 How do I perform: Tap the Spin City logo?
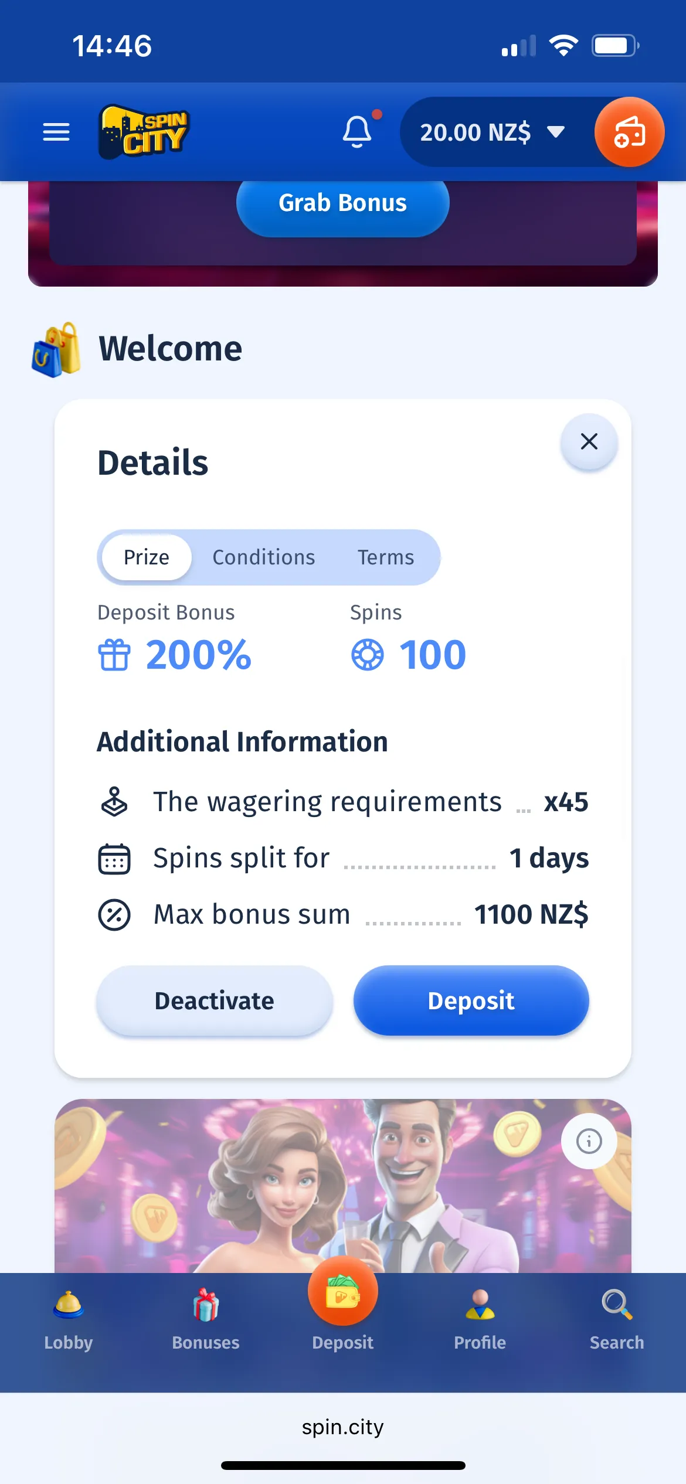point(144,132)
